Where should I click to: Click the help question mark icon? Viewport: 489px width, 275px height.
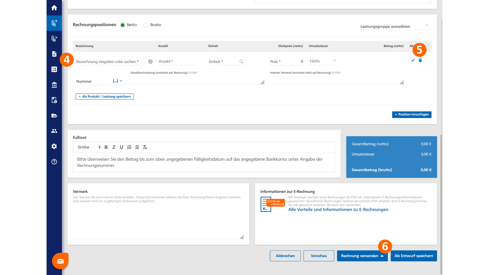54,162
